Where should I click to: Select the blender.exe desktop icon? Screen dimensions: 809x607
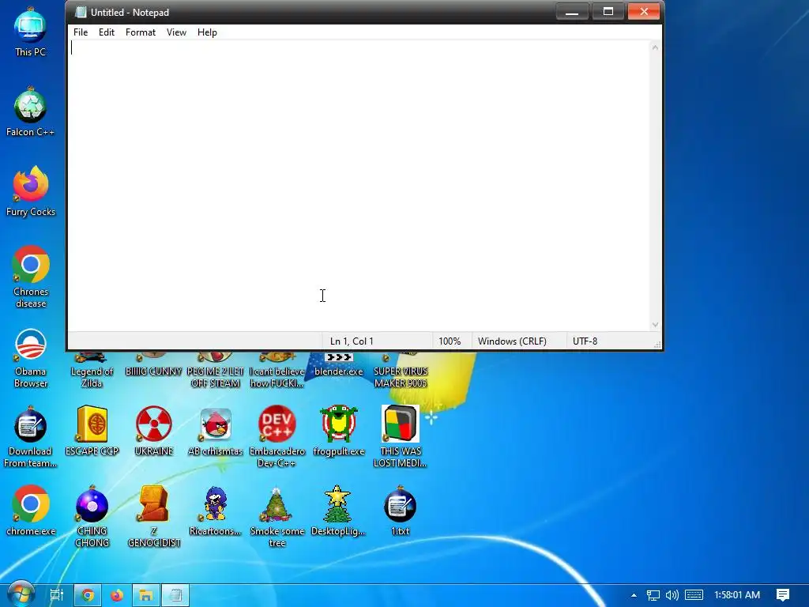[338, 365]
